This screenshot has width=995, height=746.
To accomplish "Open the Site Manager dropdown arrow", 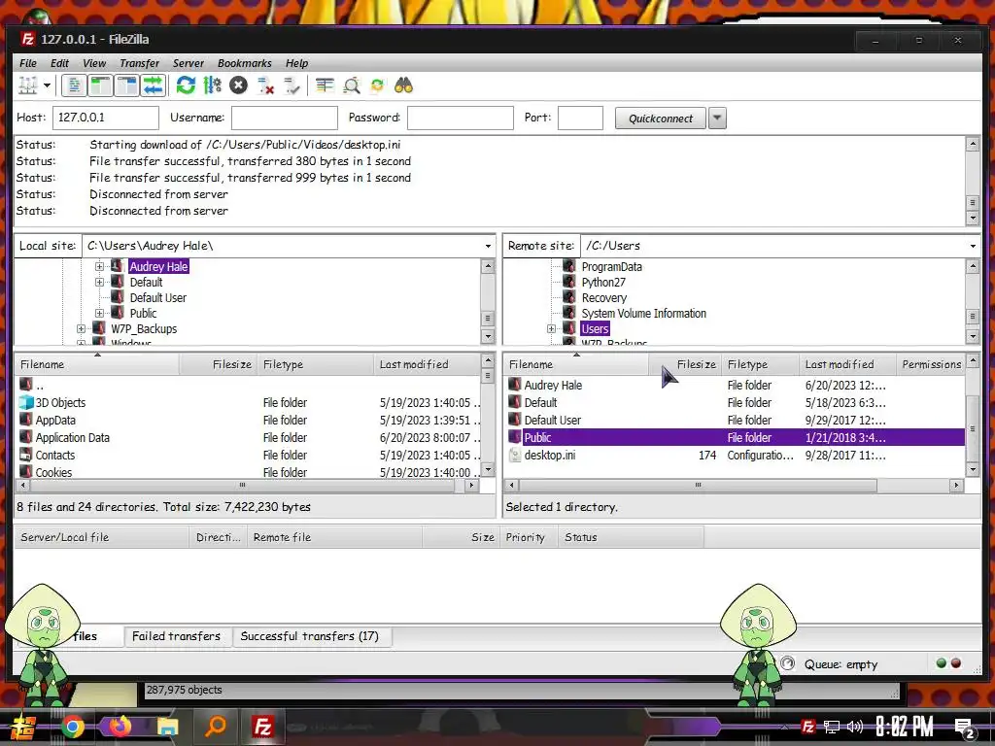I will tap(47, 85).
